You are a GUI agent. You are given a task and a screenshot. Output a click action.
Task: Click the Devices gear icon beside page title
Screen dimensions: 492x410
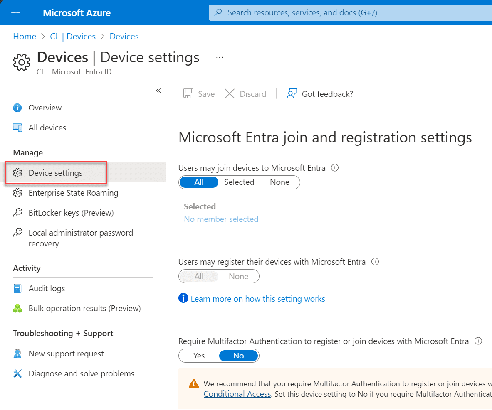pyautogui.click(x=22, y=62)
